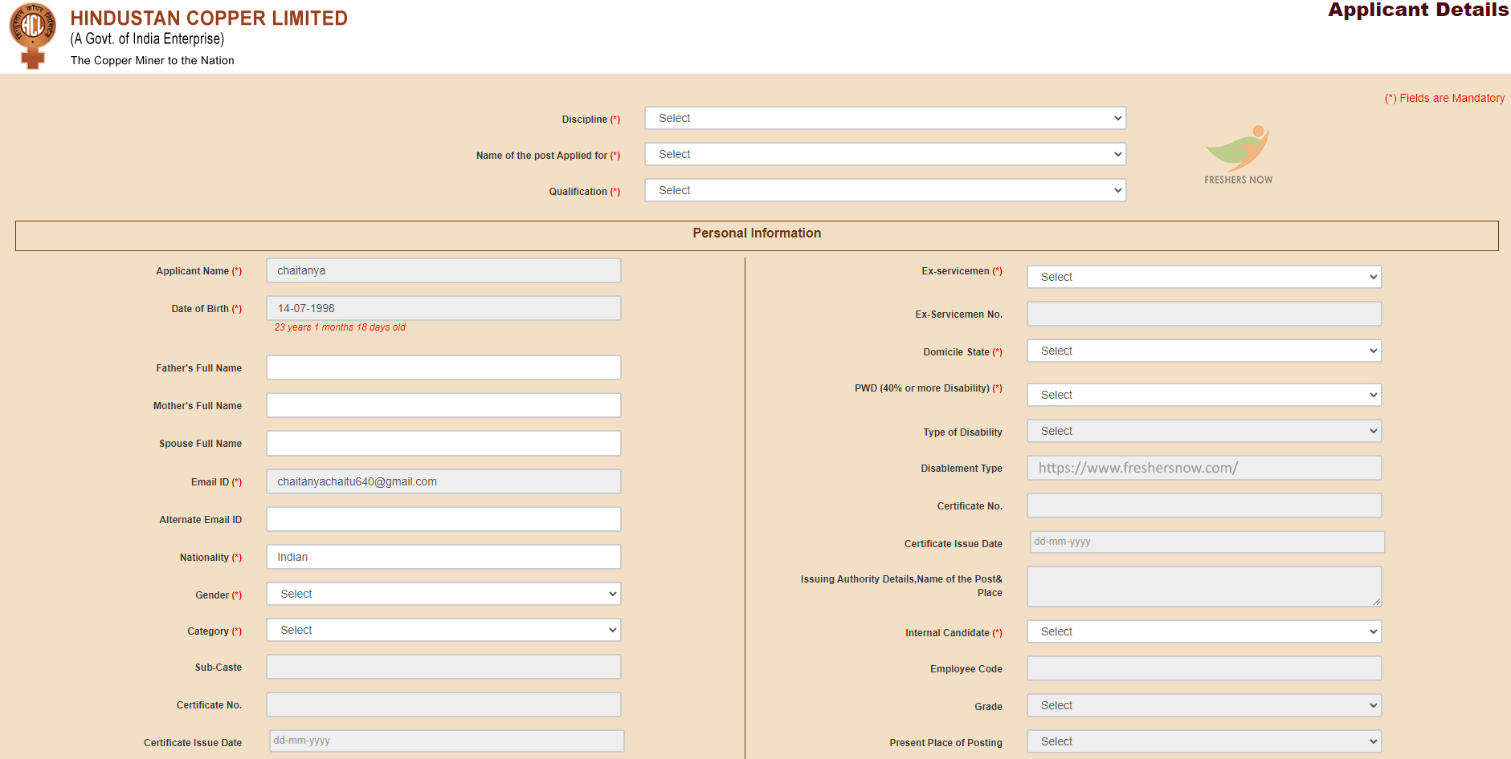
Task: Open the Grade dropdown
Action: pyautogui.click(x=1204, y=705)
